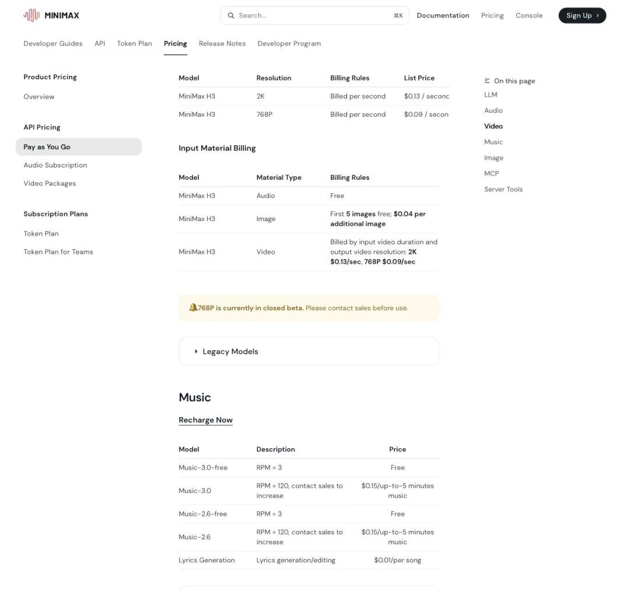Image resolution: width=630 pixels, height=591 pixels.
Task: Click the "Lyrics generation/editing" description cell
Action: pos(296,560)
